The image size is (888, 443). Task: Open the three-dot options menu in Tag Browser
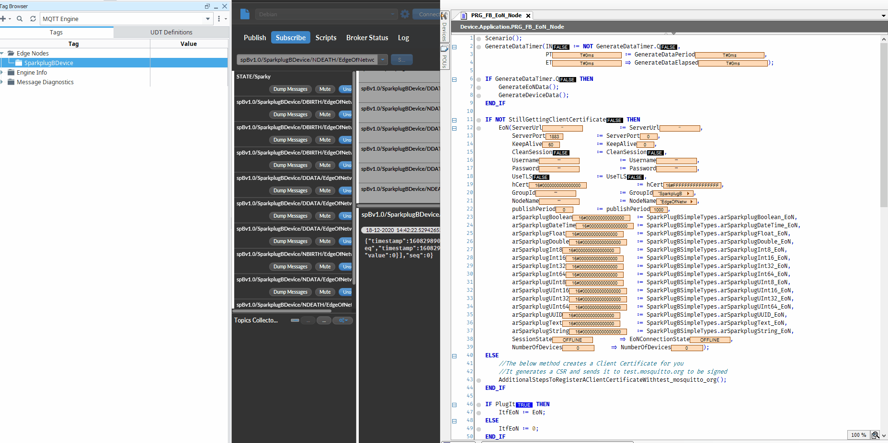click(x=219, y=19)
